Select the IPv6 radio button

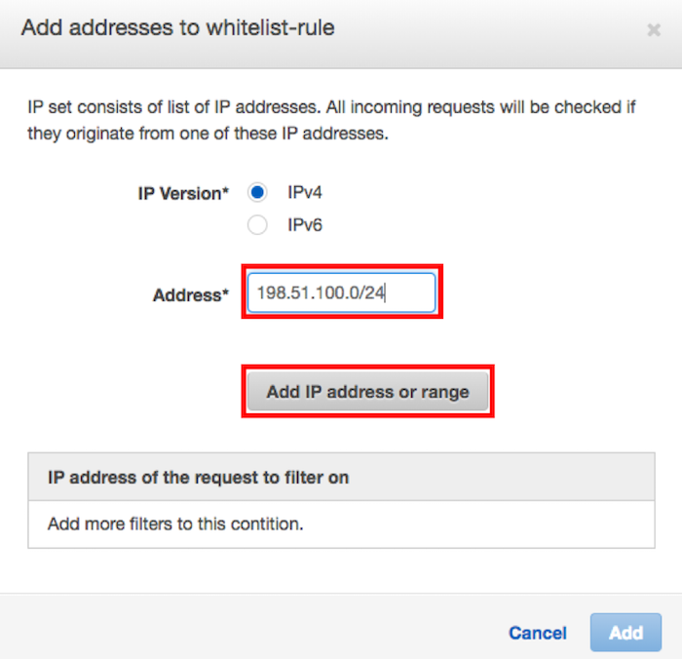pos(257,225)
